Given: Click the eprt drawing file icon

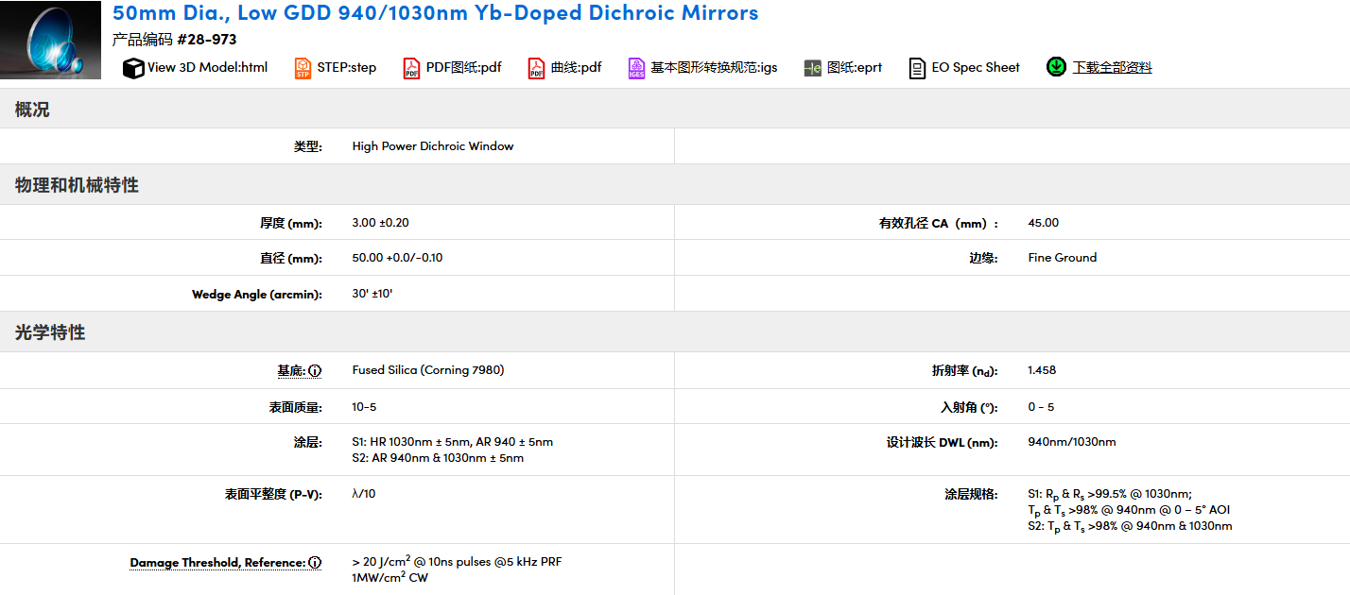Looking at the screenshot, I should click(813, 68).
